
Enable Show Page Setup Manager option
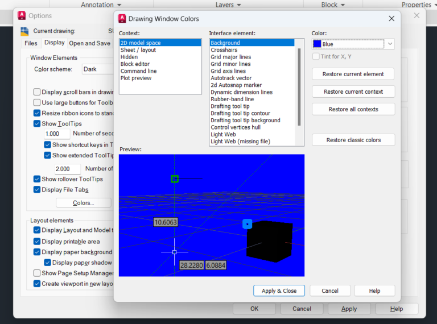pyautogui.click(x=37, y=273)
